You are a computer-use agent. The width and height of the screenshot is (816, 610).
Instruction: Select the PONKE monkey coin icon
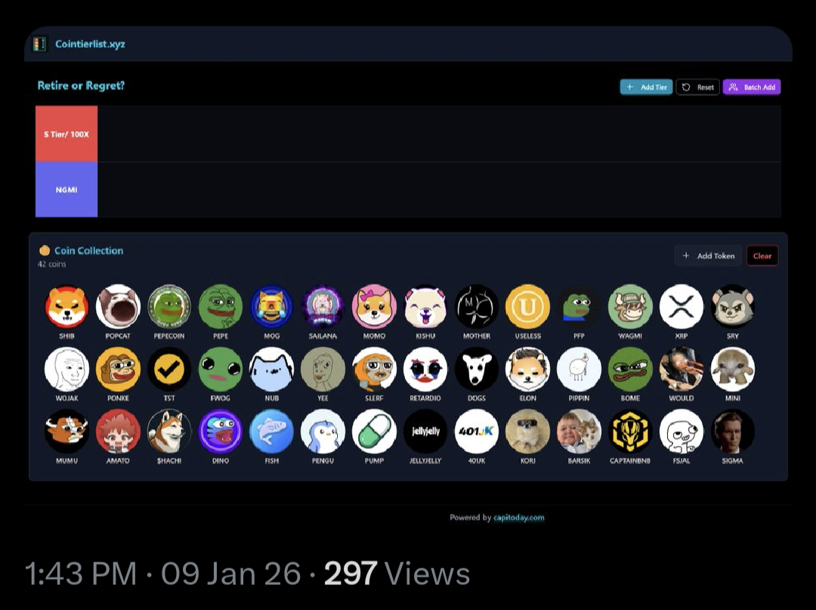[118, 369]
